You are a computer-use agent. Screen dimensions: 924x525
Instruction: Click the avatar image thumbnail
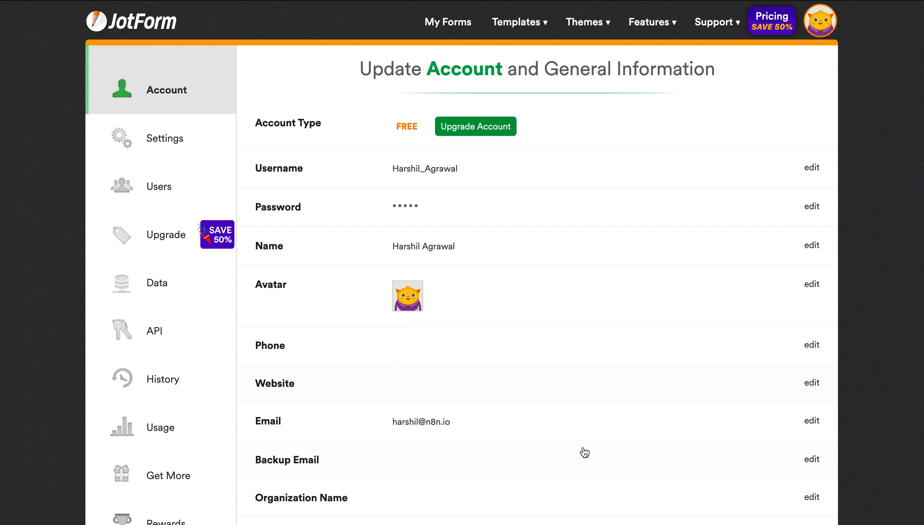407,296
